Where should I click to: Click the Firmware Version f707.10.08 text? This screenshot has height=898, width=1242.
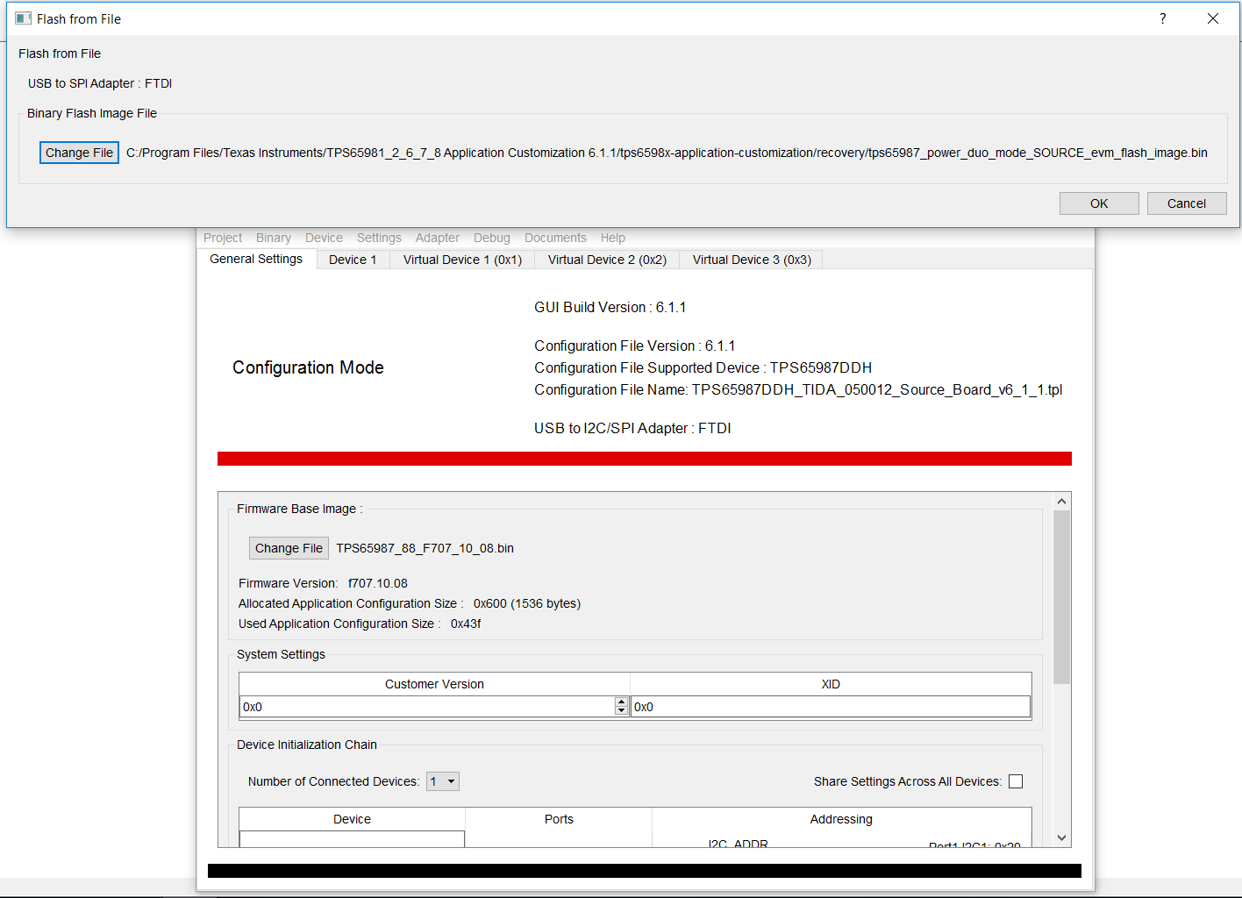pos(323,583)
